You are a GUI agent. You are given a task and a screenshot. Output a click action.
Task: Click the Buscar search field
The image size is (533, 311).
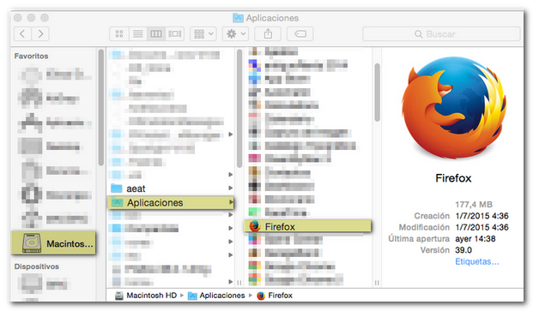(441, 34)
